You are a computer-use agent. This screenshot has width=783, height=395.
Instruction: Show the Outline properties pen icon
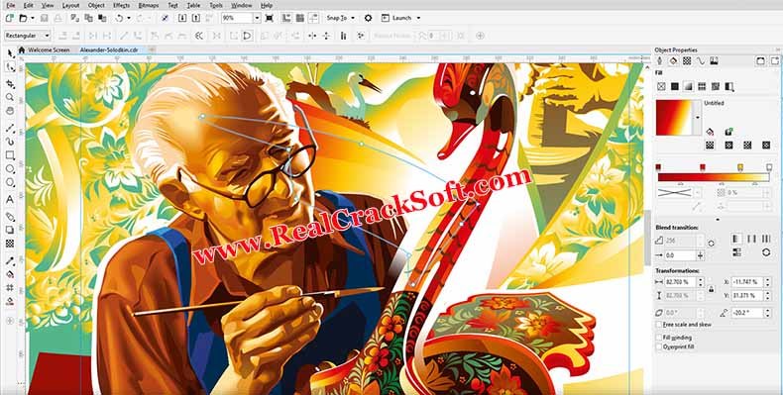[660, 60]
